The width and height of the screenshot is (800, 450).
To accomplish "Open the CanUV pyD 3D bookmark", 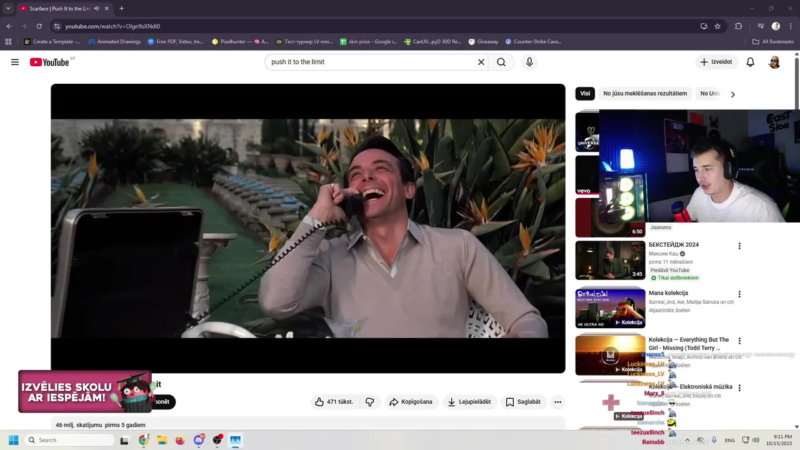I will pyautogui.click(x=432, y=42).
